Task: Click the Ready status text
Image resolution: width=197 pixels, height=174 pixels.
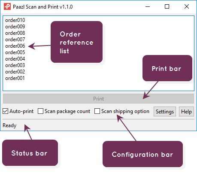Action: click(x=9, y=125)
